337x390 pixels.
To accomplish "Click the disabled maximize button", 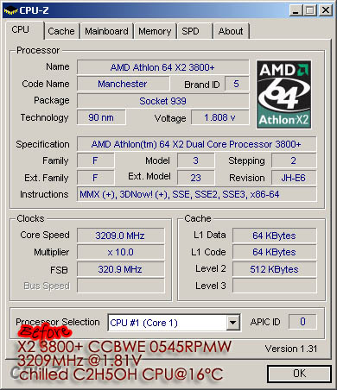I will 310,10.
